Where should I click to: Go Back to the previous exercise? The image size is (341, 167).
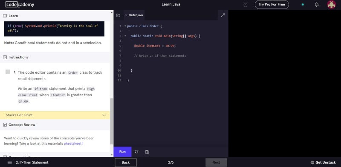click(126, 162)
